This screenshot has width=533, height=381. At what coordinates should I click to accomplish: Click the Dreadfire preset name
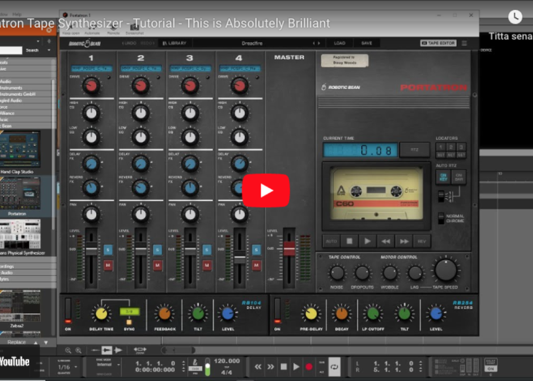coord(252,43)
